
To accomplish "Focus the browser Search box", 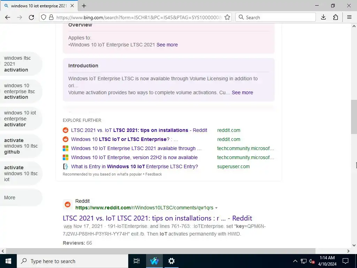I will tap(275, 17).
